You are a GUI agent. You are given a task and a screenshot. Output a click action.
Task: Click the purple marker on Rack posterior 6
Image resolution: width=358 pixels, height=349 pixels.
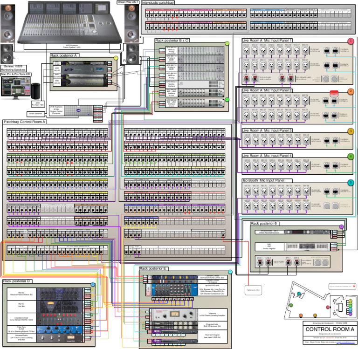[x=341, y=226]
